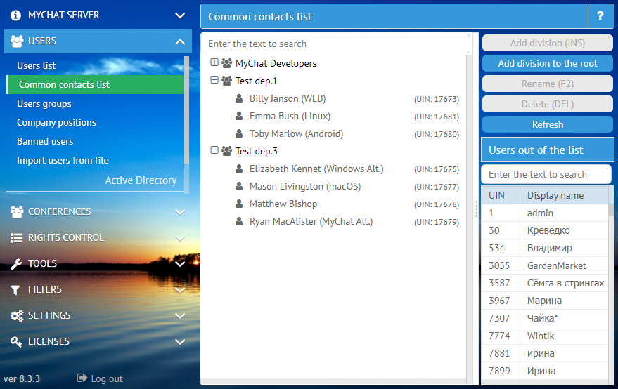Click the help question mark icon
The image size is (618, 389).
(x=600, y=16)
